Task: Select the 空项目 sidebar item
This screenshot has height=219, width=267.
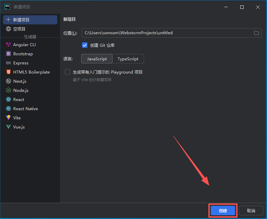Action: (x=30, y=29)
